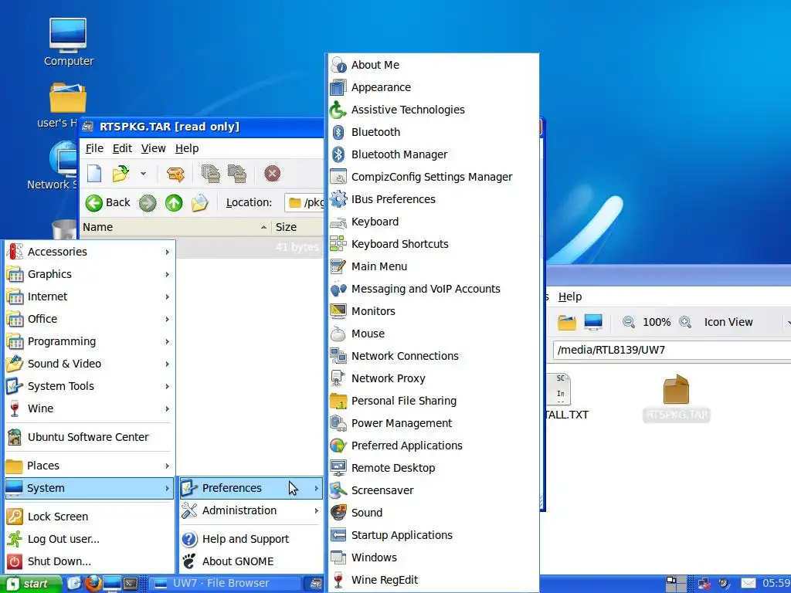Click the mail envelope tray icon
791x593 pixels.
click(x=748, y=584)
